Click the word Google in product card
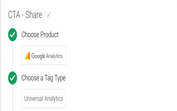 tap(38, 56)
